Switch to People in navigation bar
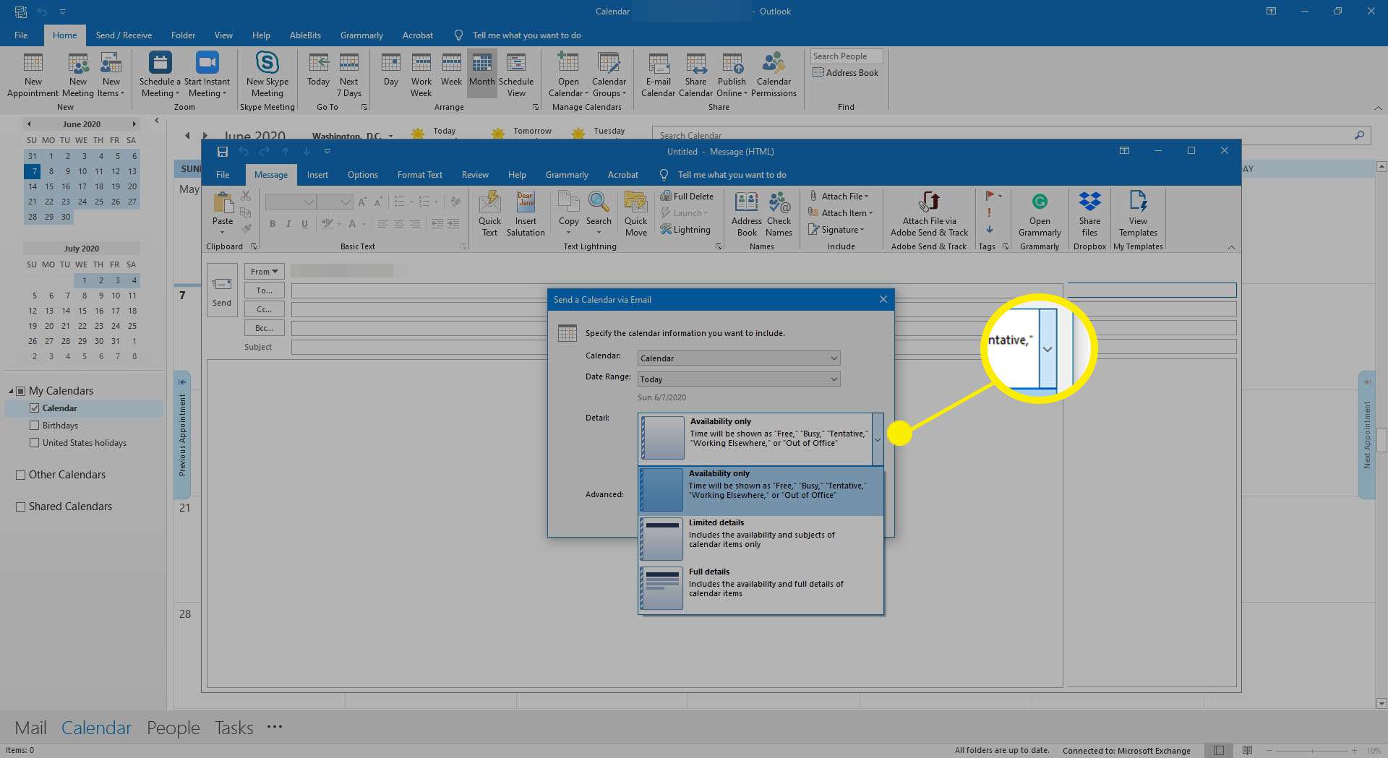Viewport: 1388px width, 758px height. pos(173,728)
